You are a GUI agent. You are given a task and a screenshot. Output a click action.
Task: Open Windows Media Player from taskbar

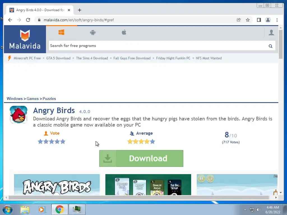point(42,209)
